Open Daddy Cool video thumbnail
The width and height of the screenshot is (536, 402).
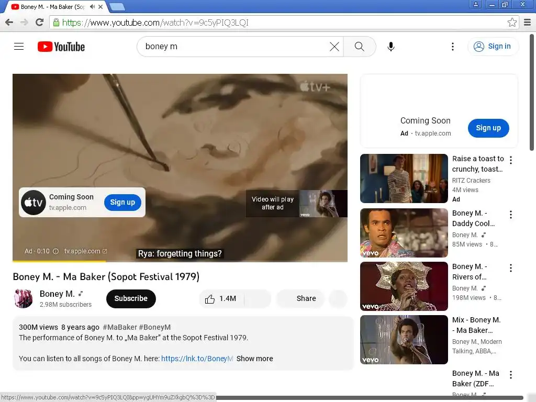[x=404, y=233]
